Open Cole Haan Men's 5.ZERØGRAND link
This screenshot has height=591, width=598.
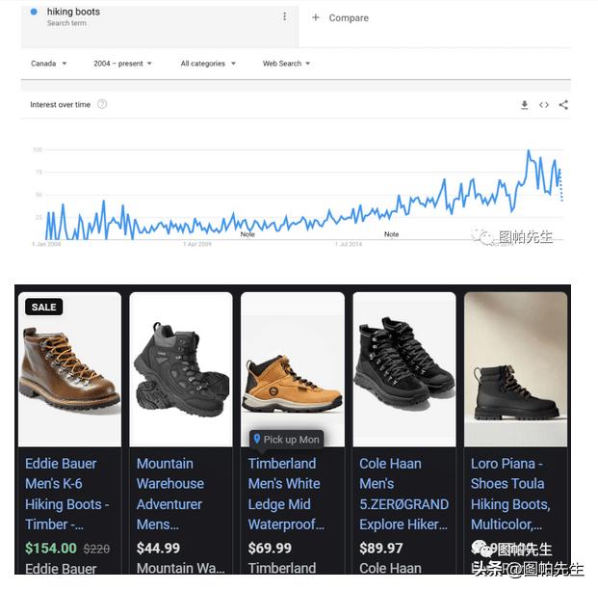[403, 494]
